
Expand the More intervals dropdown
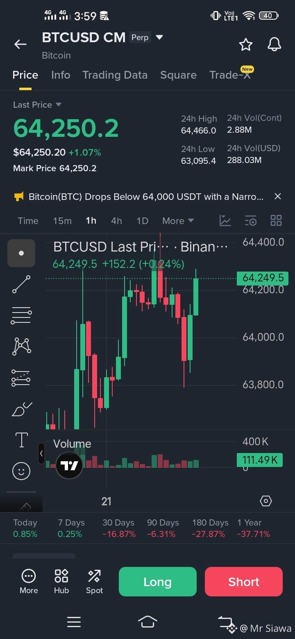178,221
